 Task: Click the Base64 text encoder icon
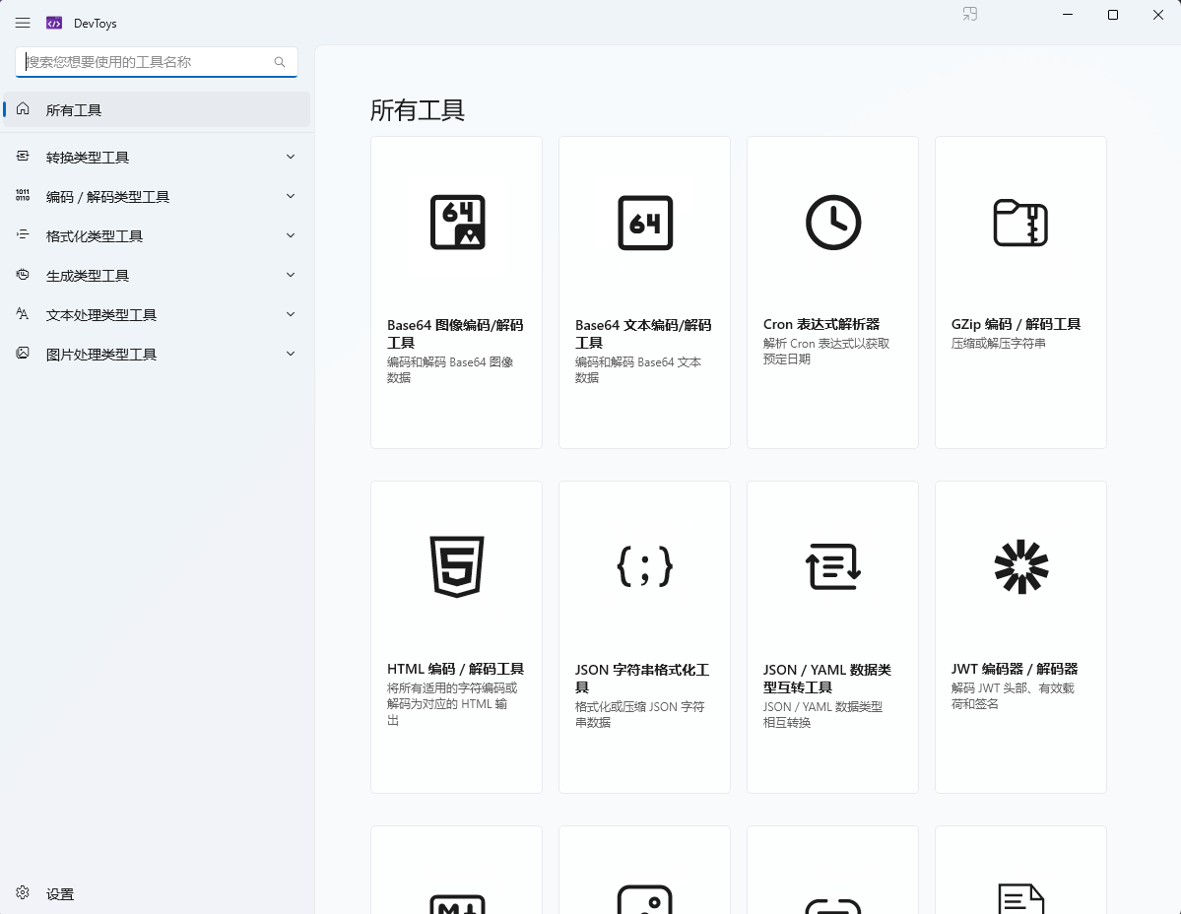pos(645,223)
